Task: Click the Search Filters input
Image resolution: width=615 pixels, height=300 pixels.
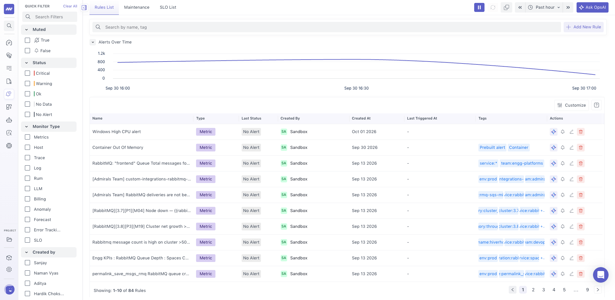Action: tap(49, 17)
